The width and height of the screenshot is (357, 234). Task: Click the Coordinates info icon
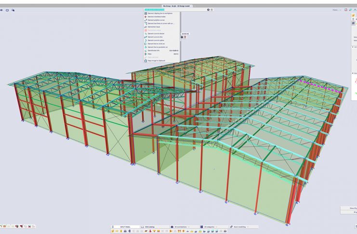coord(145,51)
